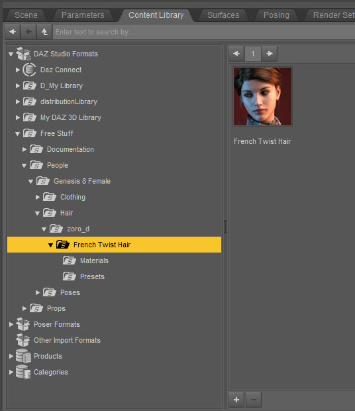Open the Posing tab
This screenshot has width=355, height=411.
pyautogui.click(x=276, y=15)
